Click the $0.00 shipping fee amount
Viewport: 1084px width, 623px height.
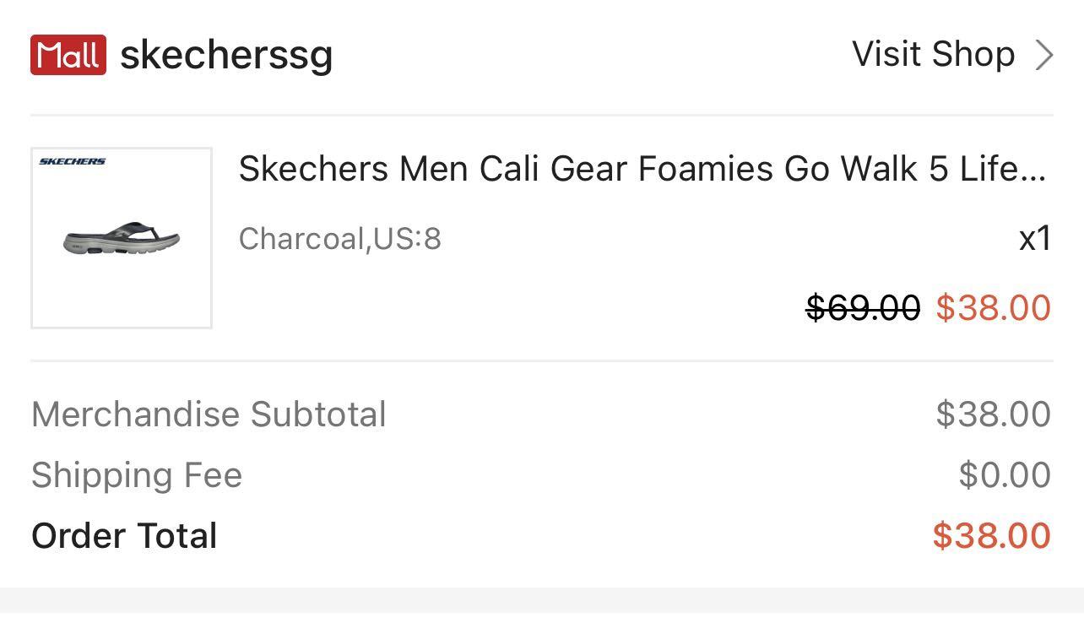tap(1005, 475)
